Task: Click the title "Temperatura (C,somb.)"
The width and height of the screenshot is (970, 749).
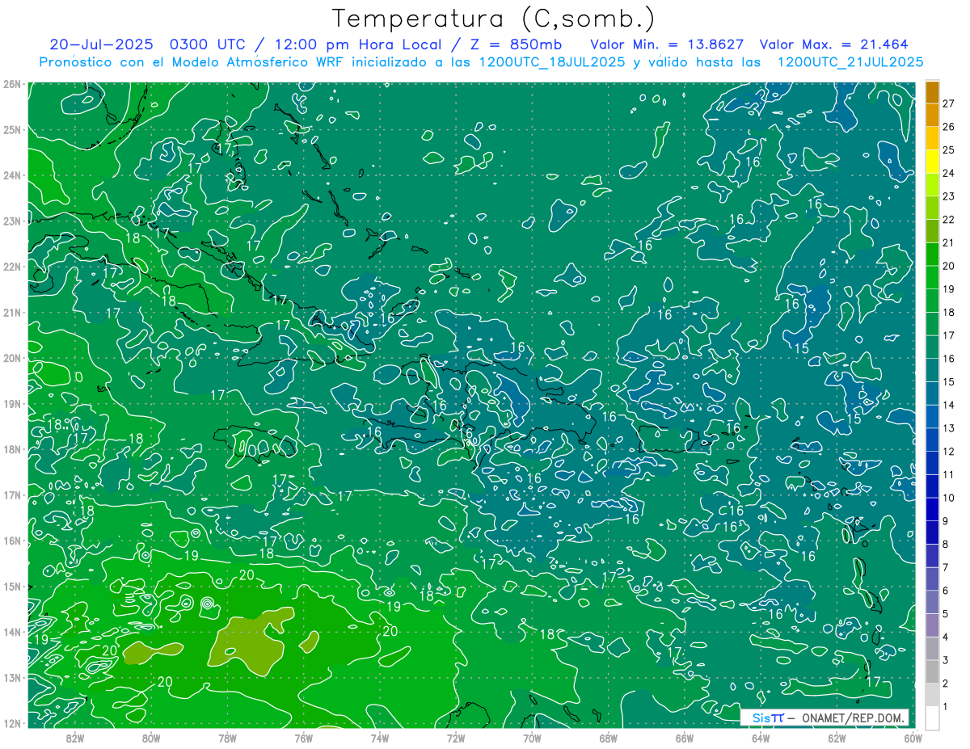Action: coord(494,19)
